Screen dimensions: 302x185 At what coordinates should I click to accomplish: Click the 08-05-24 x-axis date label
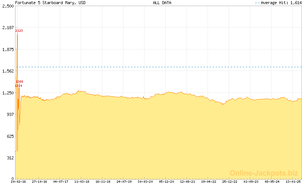coord(272,182)
